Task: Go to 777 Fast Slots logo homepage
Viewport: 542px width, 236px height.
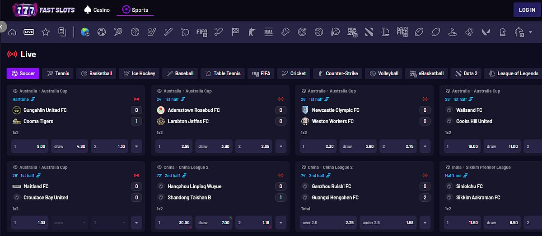Action: [x=43, y=9]
